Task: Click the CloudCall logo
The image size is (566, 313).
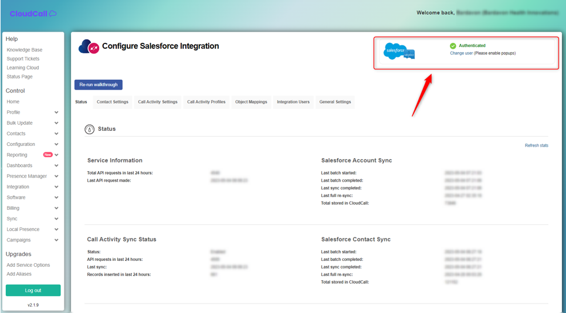Action: click(33, 13)
